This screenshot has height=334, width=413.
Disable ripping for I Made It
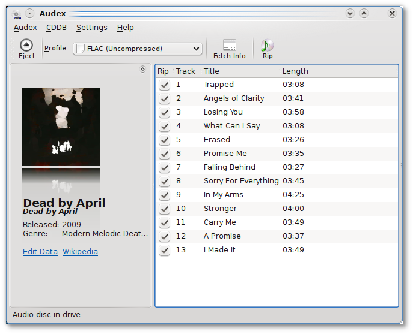164,251
